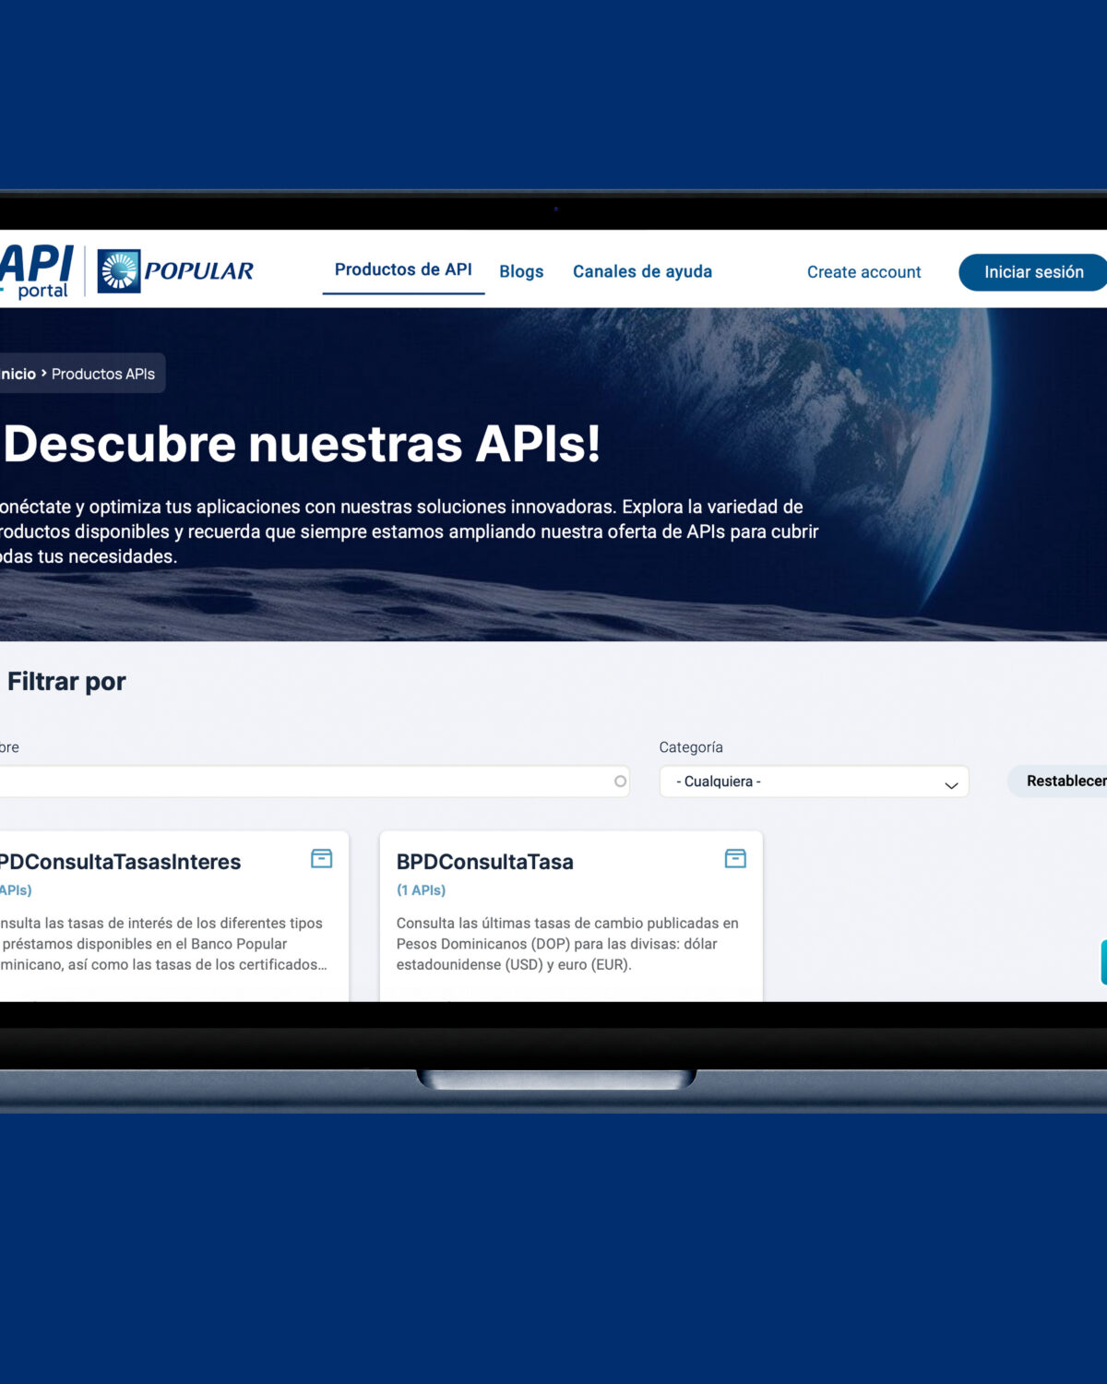Click the Descubre nuestras APIs heading
Viewport: 1107px width, 1384px height.
(301, 444)
